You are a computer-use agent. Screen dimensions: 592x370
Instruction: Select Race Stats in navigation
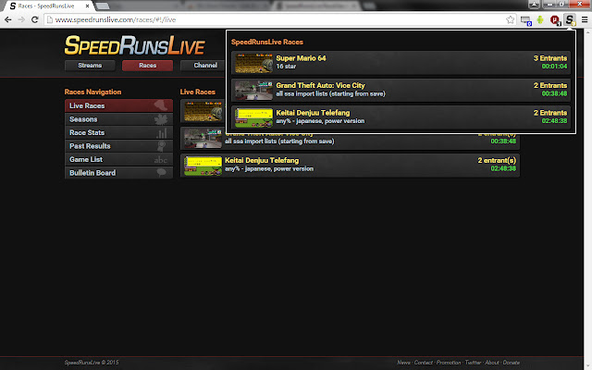(118, 132)
